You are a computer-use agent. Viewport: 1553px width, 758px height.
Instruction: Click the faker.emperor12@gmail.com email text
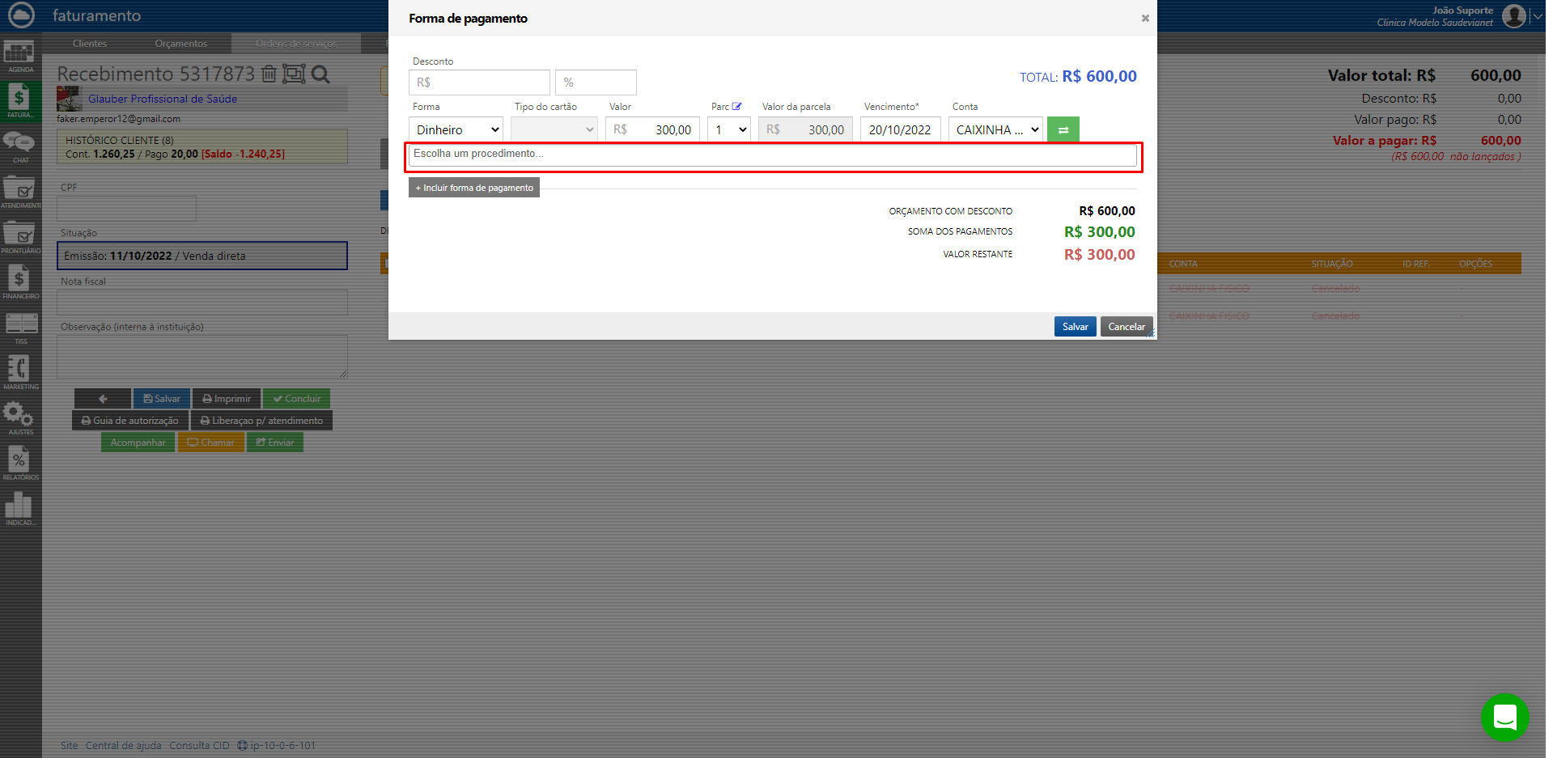(x=119, y=119)
